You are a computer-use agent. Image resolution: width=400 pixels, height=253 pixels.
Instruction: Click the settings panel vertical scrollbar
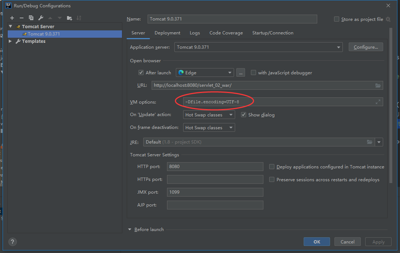coord(391,105)
